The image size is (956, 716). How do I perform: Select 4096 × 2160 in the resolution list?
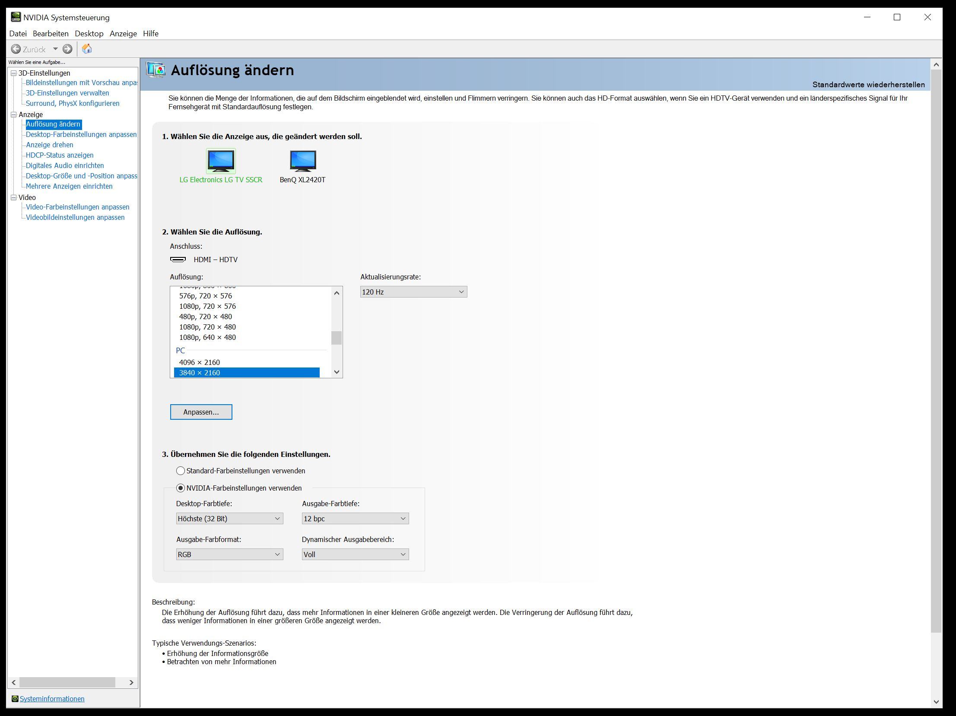[200, 362]
